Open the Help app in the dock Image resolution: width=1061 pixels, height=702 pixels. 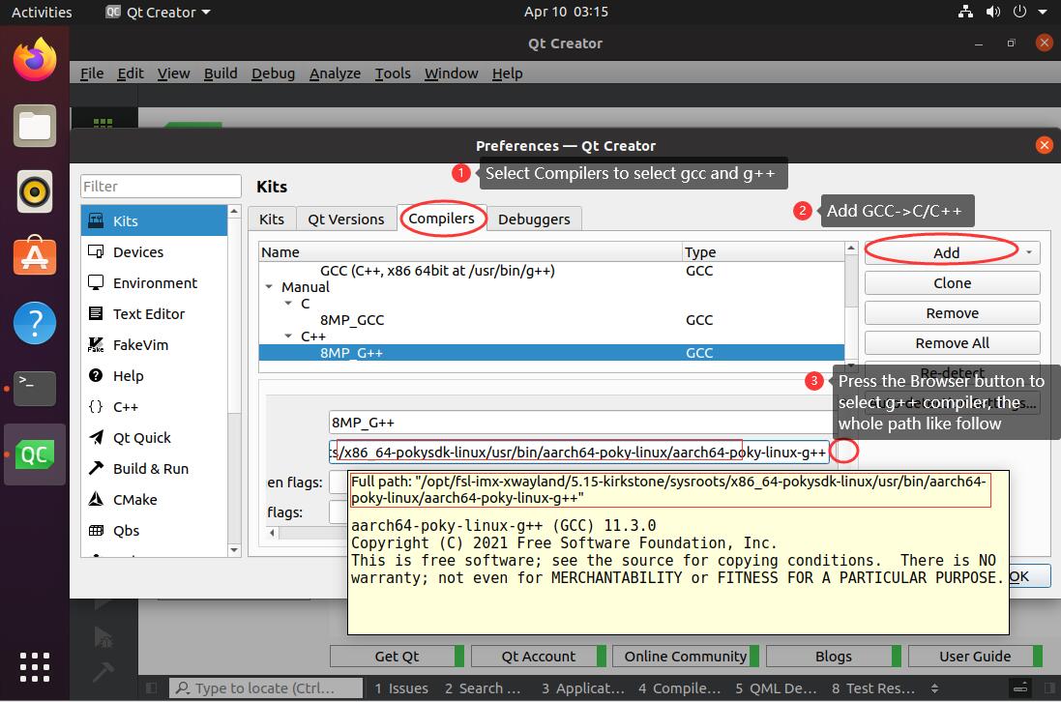[x=35, y=323]
